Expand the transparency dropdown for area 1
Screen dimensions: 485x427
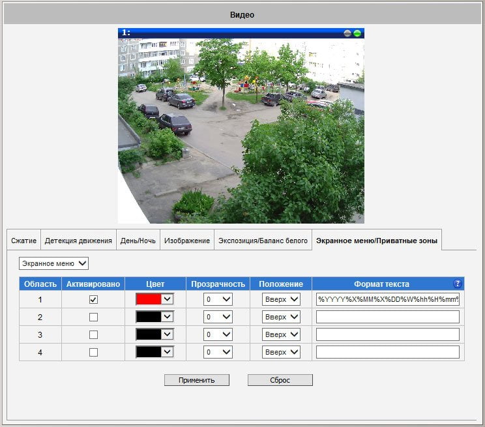(218, 299)
